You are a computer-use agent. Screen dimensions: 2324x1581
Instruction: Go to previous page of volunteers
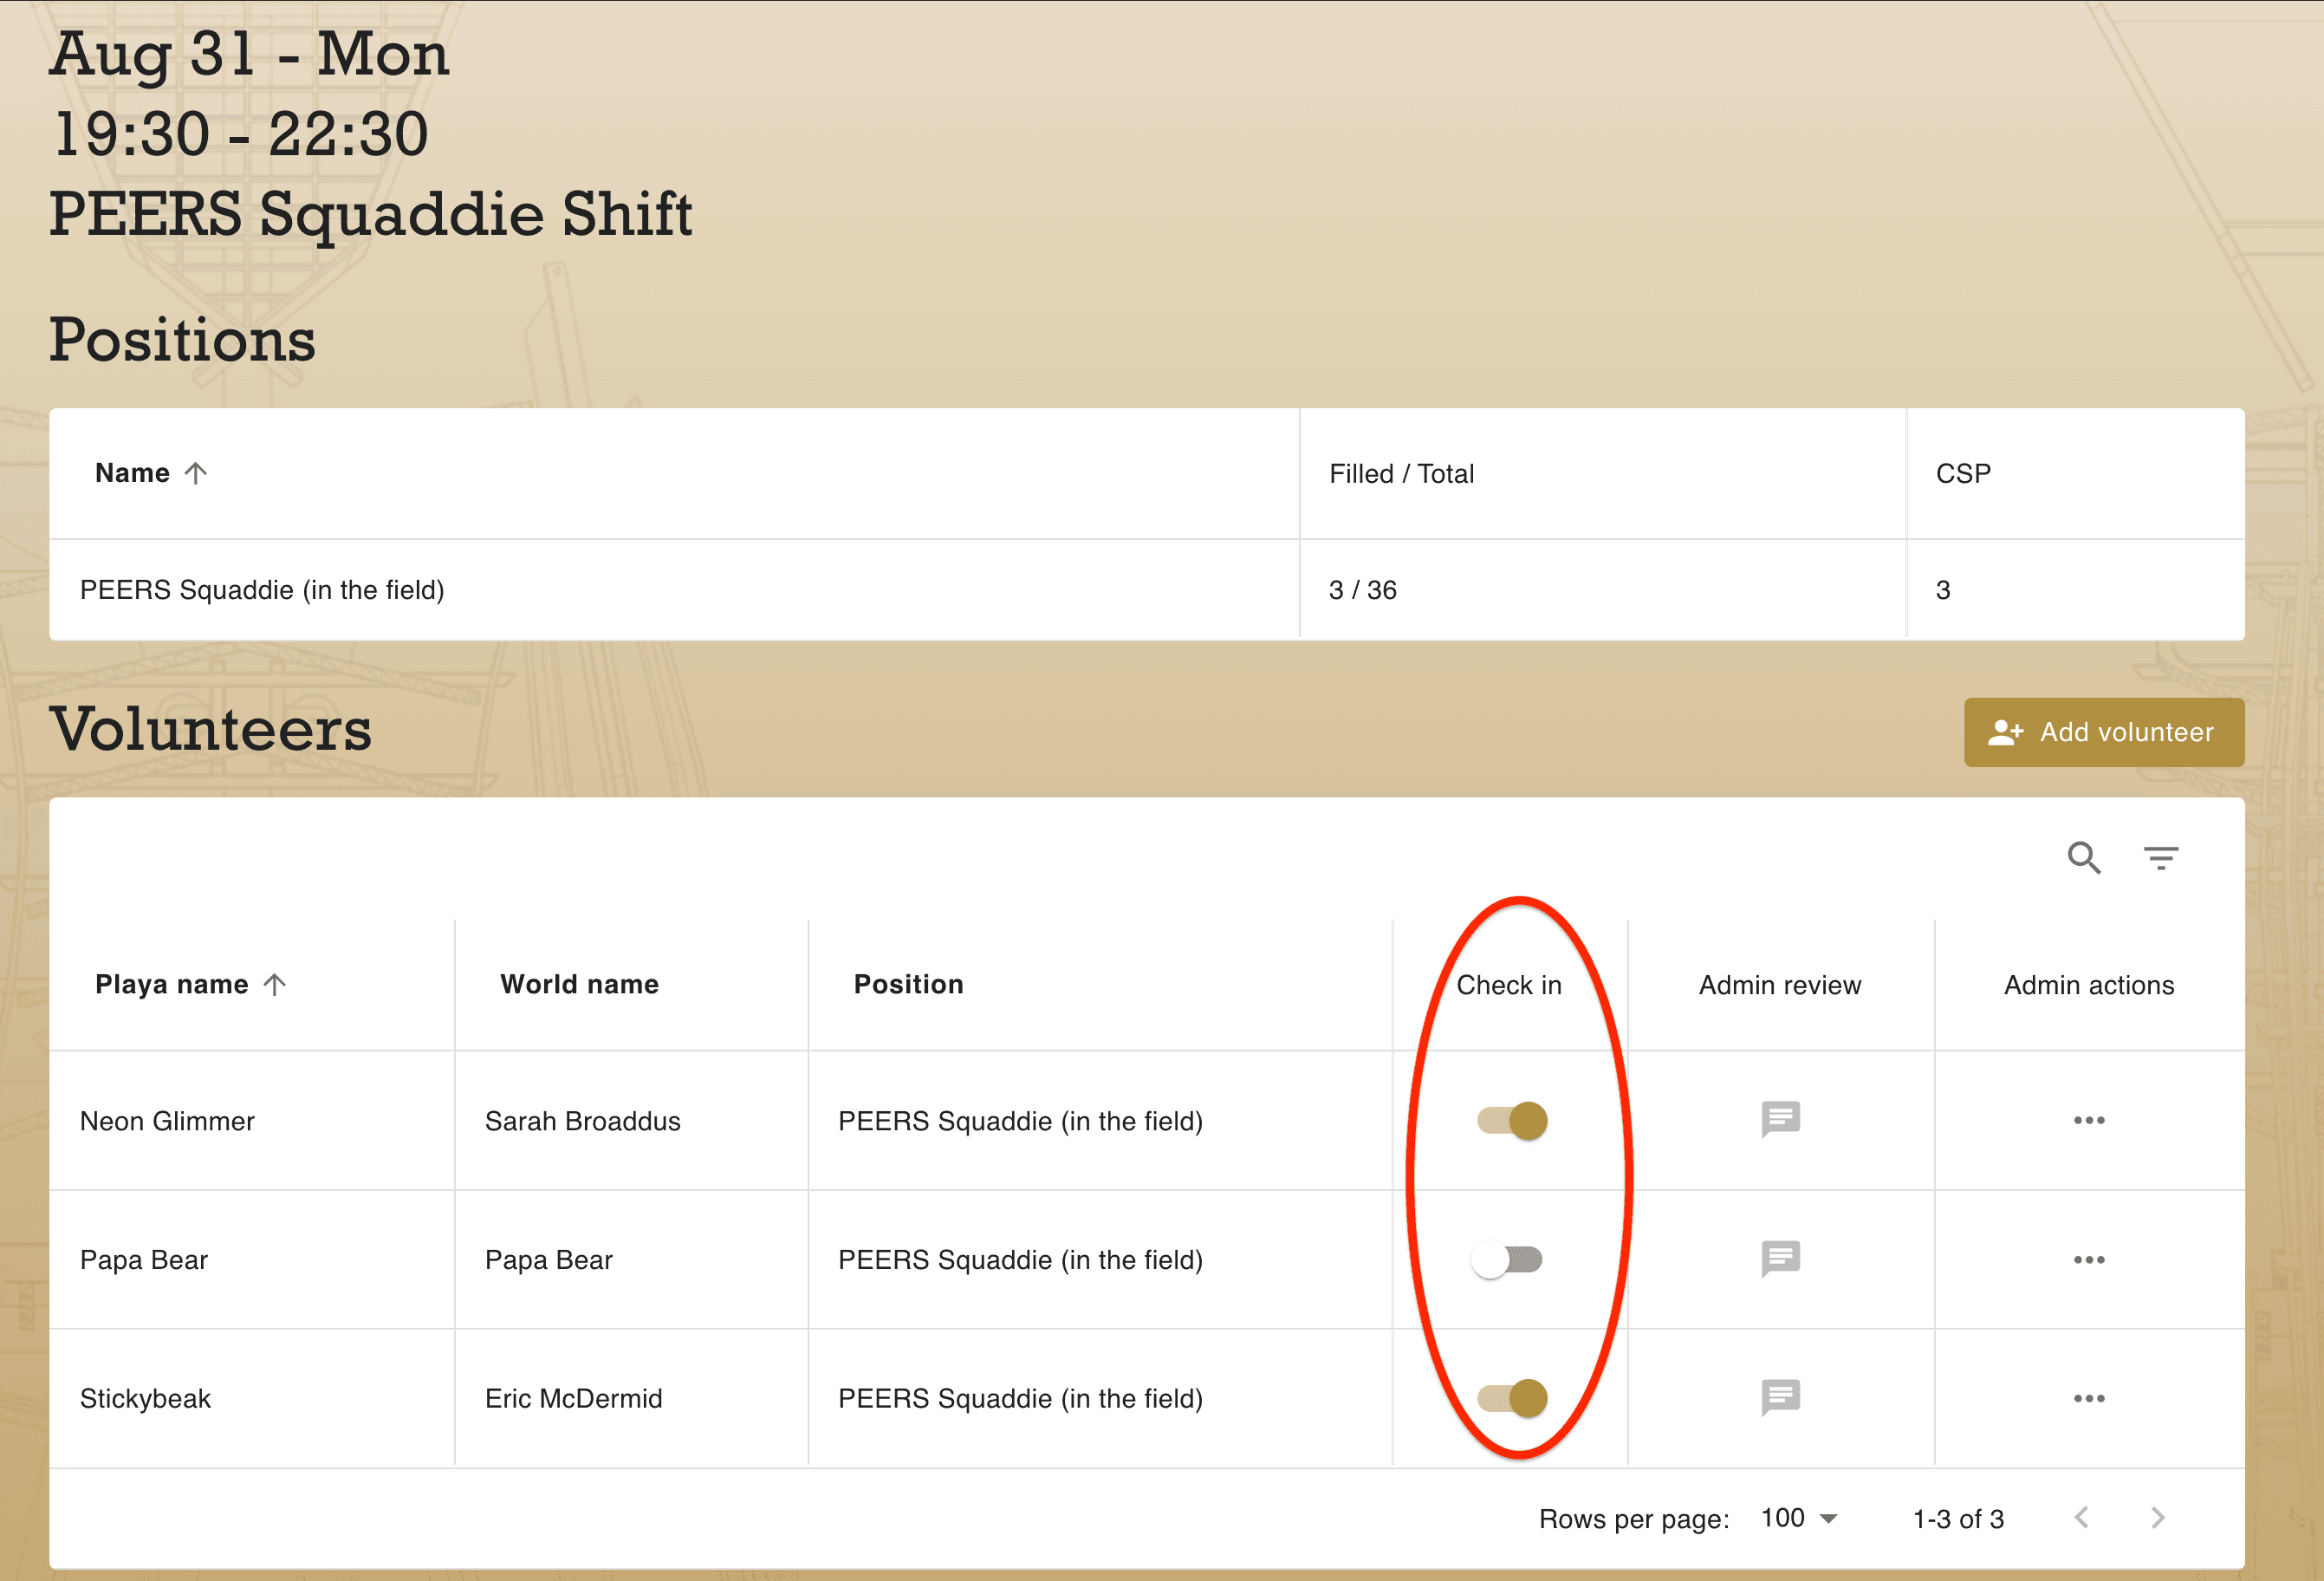tap(2082, 1518)
